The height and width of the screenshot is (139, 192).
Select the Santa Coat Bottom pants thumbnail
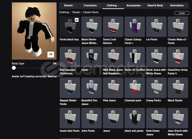pyautogui.click(x=113, y=27)
